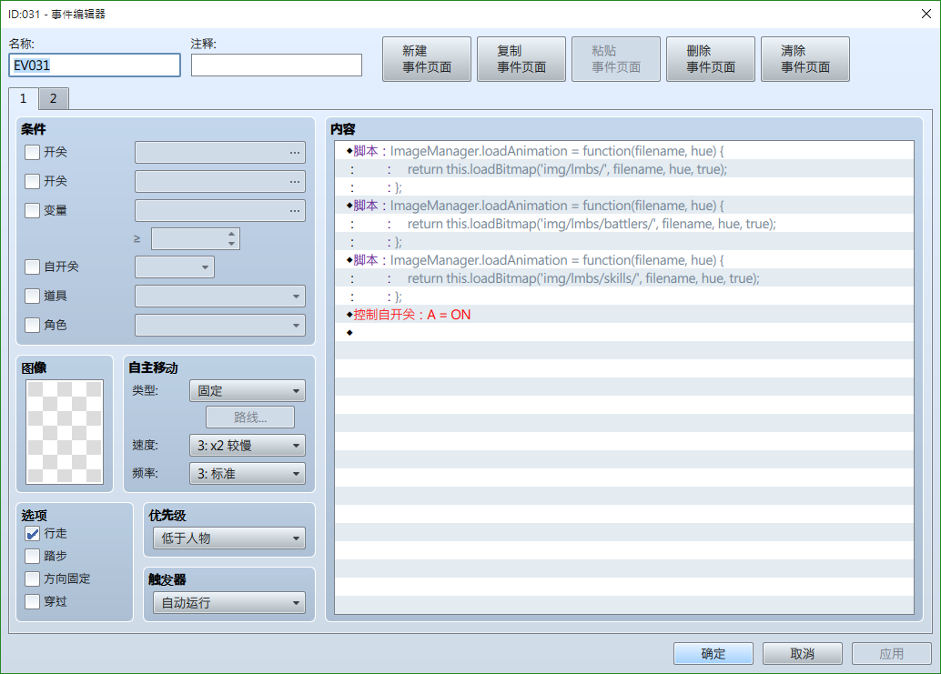Increase the variable threshold with the up arrow
The height and width of the screenshot is (674, 941).
coord(232,234)
